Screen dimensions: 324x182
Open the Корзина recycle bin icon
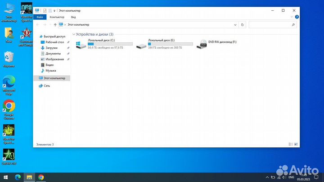9,59
